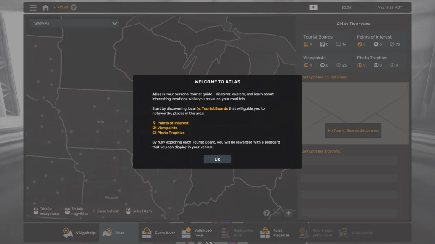Select the ATLAS breadcrumb label
The width and height of the screenshot is (435, 244).
point(63,8)
